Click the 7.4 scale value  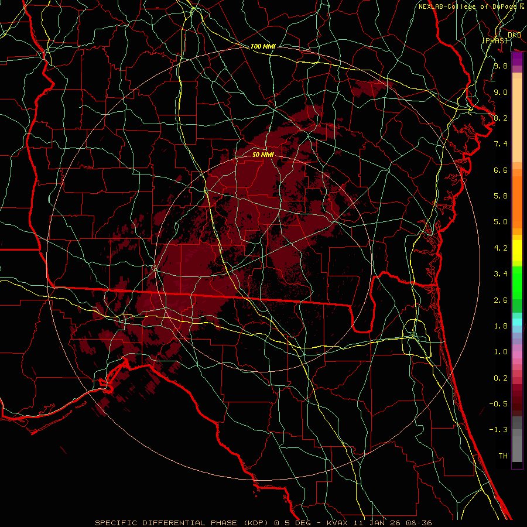coord(501,144)
